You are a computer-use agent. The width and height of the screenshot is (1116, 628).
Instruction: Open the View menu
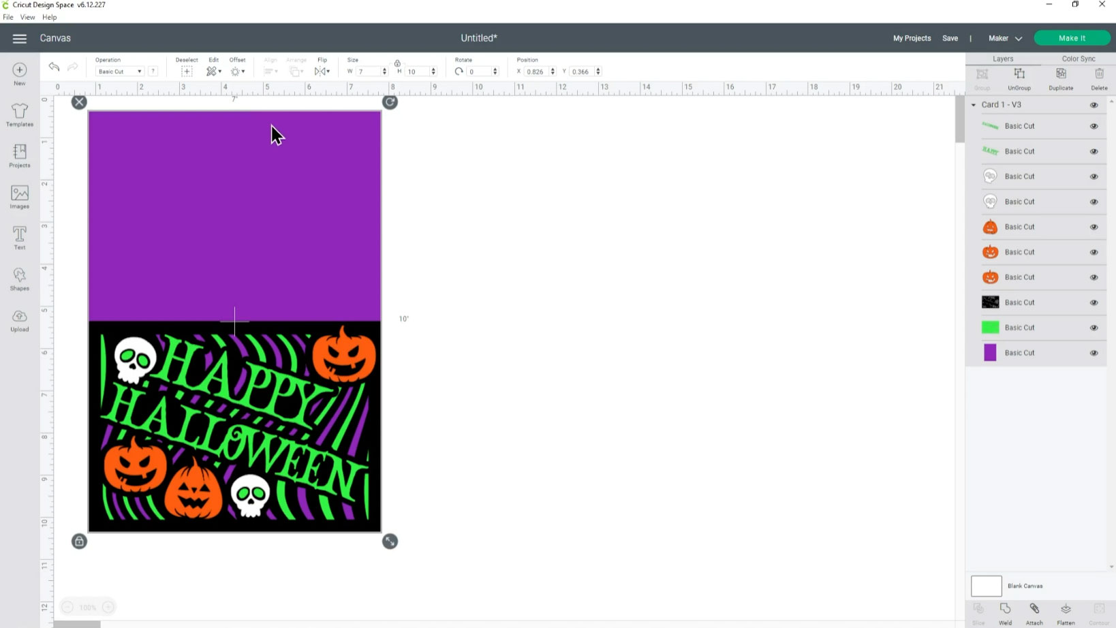tap(27, 17)
